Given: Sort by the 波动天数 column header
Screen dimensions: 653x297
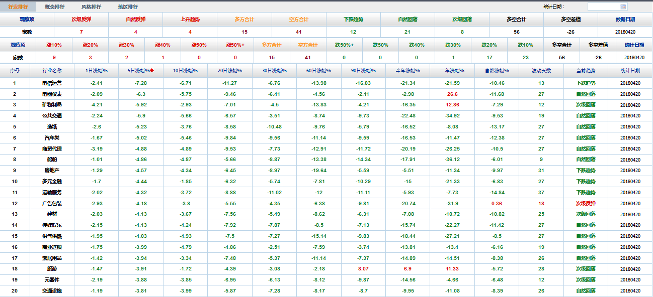Looking at the screenshot, I should (541, 71).
